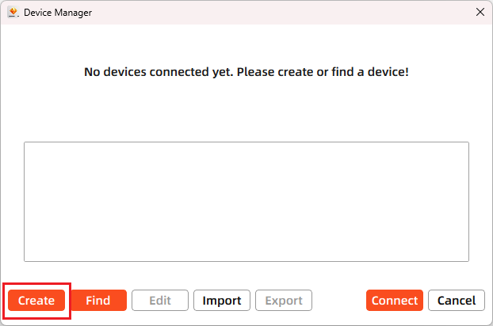This screenshot has width=493, height=326.
Task: Connect to the selected device
Action: point(395,301)
